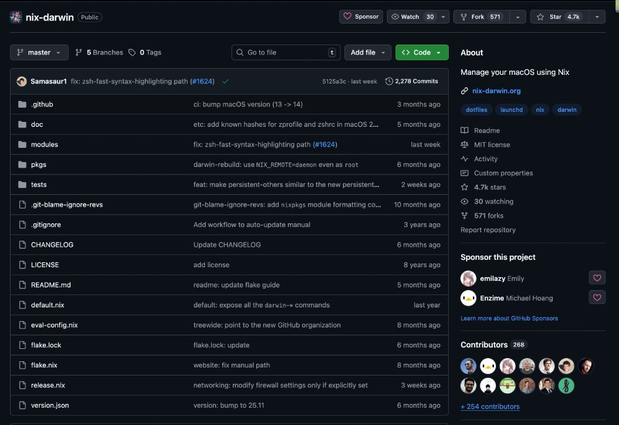Click the Activity pulse icon
Screen dimensions: 619x425
coord(465,158)
